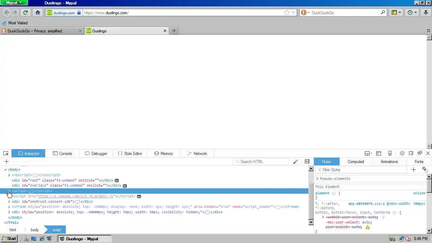Expand the -webkit-user-select property arrow

pos(323,217)
